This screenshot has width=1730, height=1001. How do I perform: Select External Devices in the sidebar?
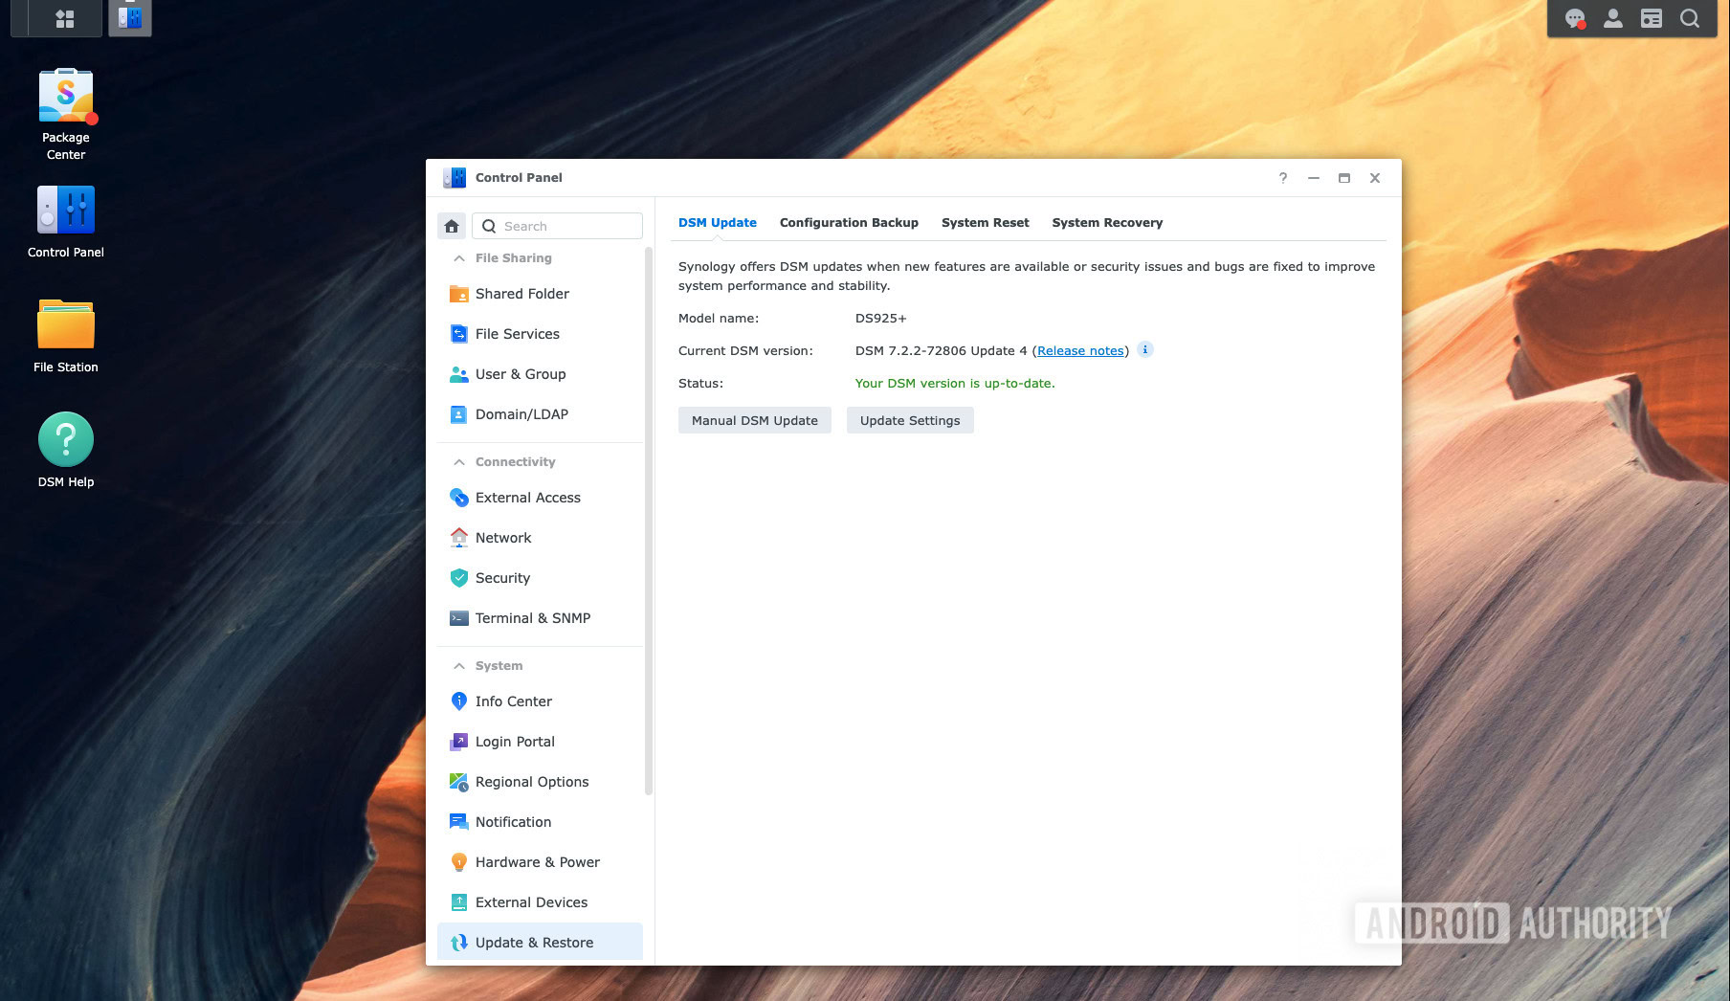[531, 901]
